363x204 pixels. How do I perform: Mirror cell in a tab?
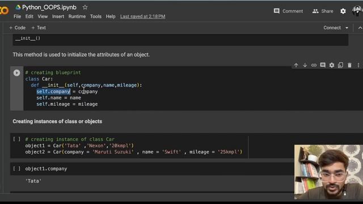(340, 65)
